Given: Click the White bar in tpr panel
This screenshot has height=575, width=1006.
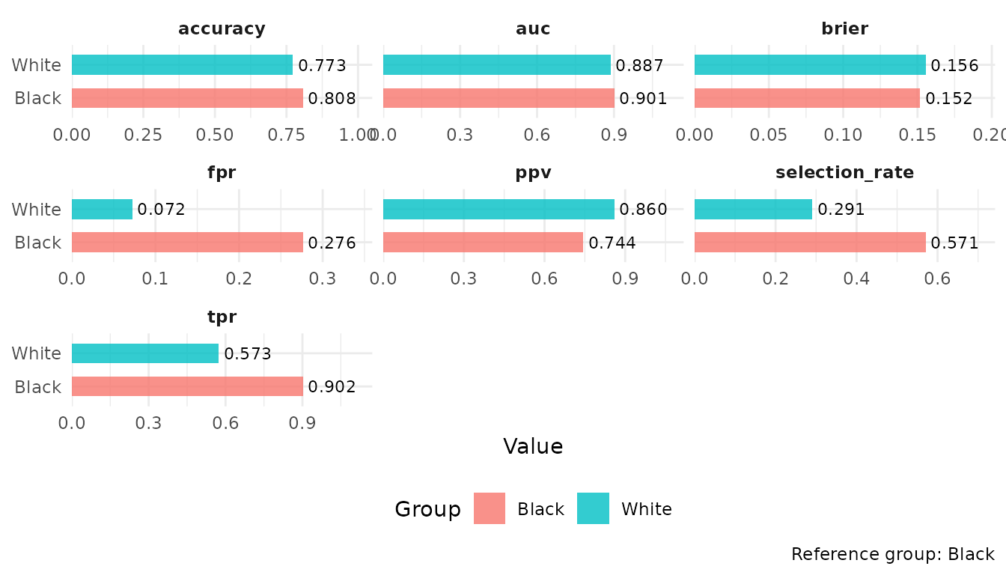Looking at the screenshot, I should [x=145, y=353].
